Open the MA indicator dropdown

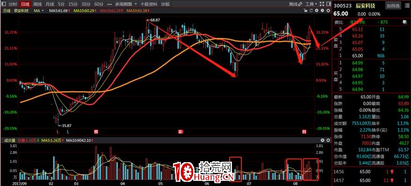(x=38, y=11)
